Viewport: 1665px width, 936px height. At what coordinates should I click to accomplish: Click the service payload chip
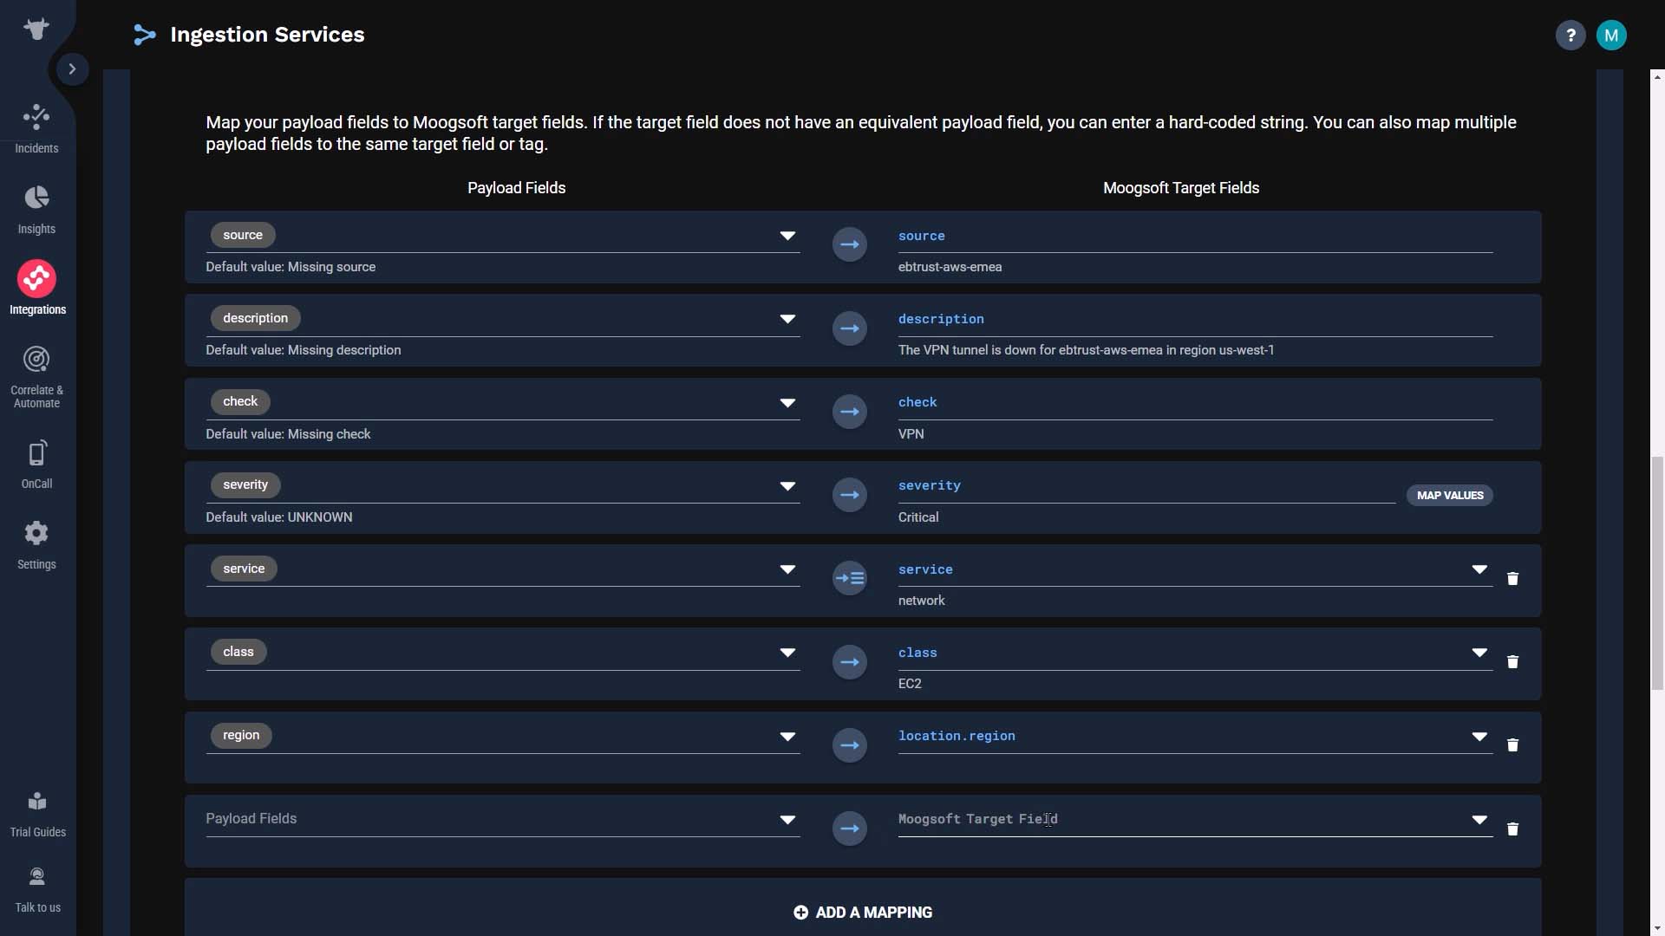(244, 569)
